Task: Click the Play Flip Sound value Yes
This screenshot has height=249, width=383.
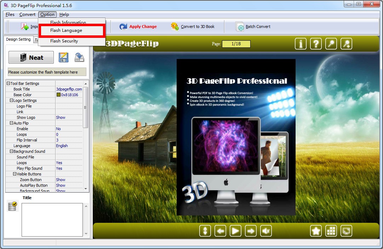Action: (59, 168)
